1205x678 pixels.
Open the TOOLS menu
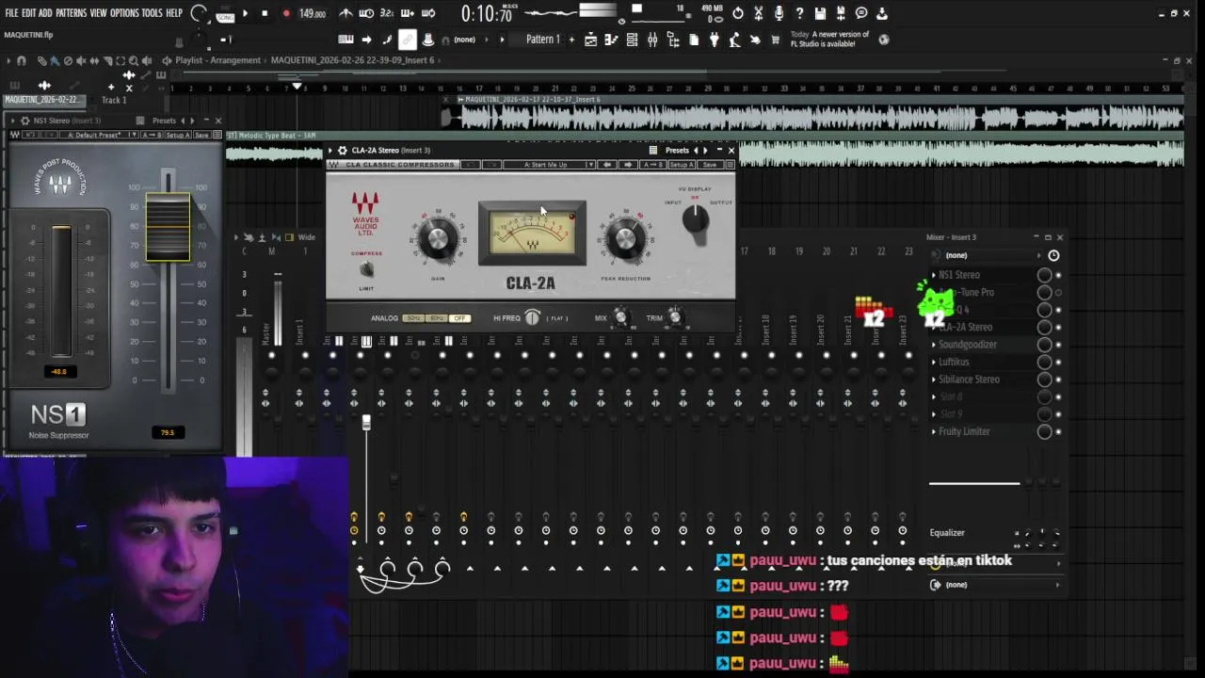click(152, 13)
